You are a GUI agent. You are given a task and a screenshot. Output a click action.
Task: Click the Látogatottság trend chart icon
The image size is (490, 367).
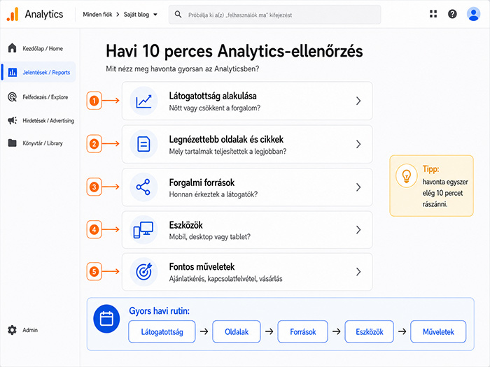tap(143, 101)
